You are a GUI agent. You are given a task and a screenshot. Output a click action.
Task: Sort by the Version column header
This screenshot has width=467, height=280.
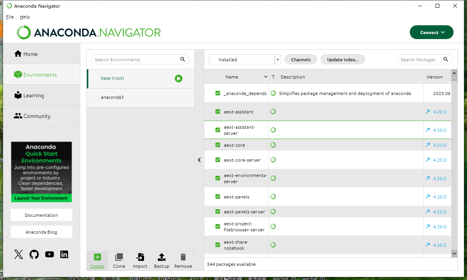pos(434,77)
